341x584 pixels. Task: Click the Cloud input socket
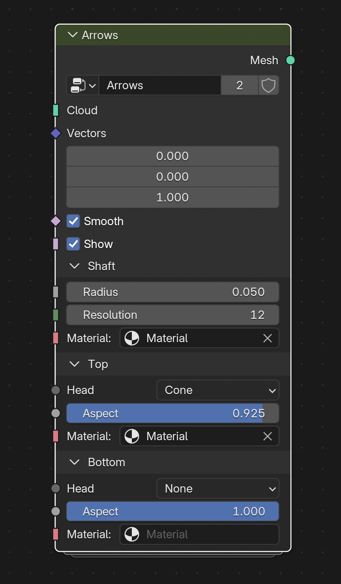click(x=56, y=110)
